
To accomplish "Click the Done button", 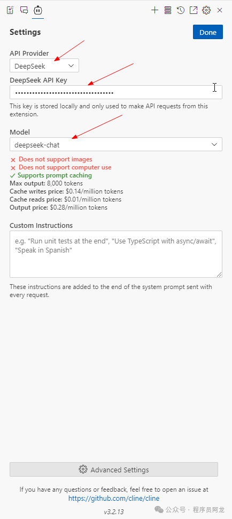I will [x=208, y=32].
